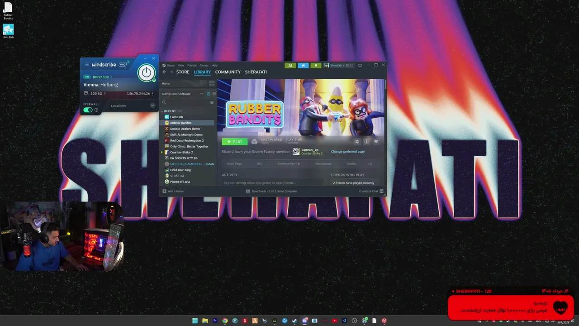
Task: Open the Rubber Bandits desktop file
Action: 8,11
